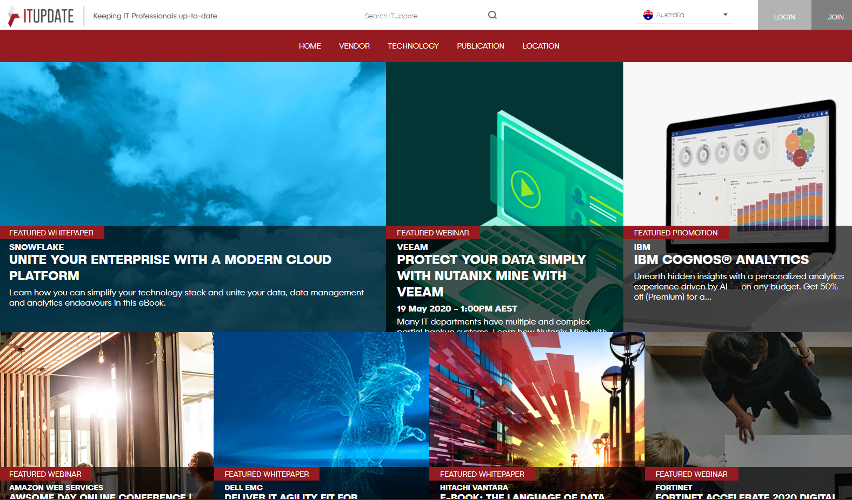Open the LOCATION menu
Screen dimensions: 852x500
point(541,46)
